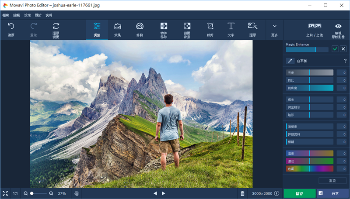Open the Retouching (修飾) face tool
Viewport: 350px width, 199px height.
coord(140,30)
